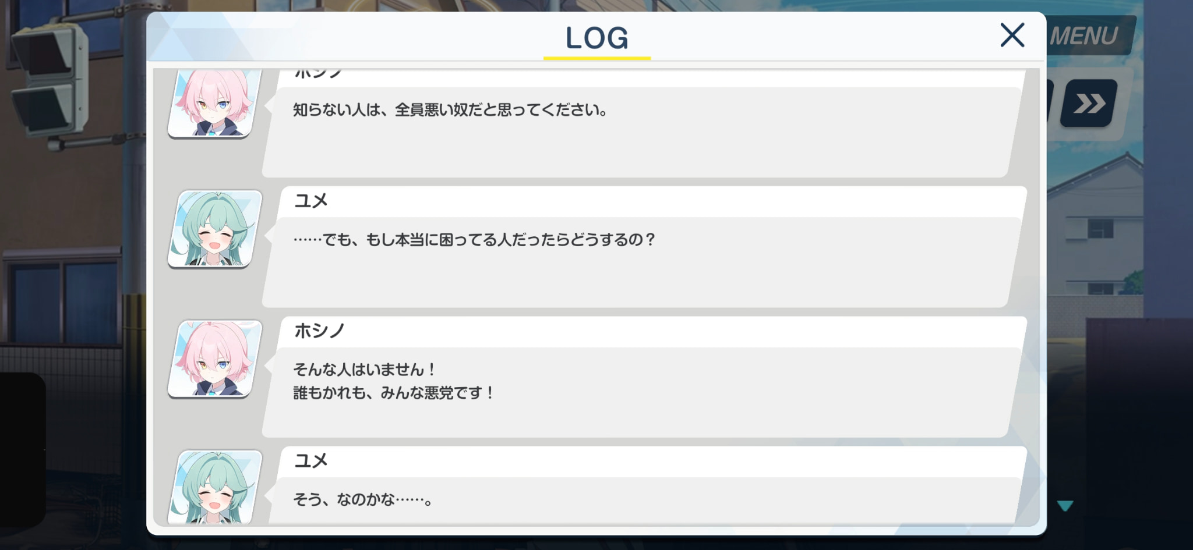Select the LOG title tab
This screenshot has height=550, width=1193.
(x=597, y=38)
